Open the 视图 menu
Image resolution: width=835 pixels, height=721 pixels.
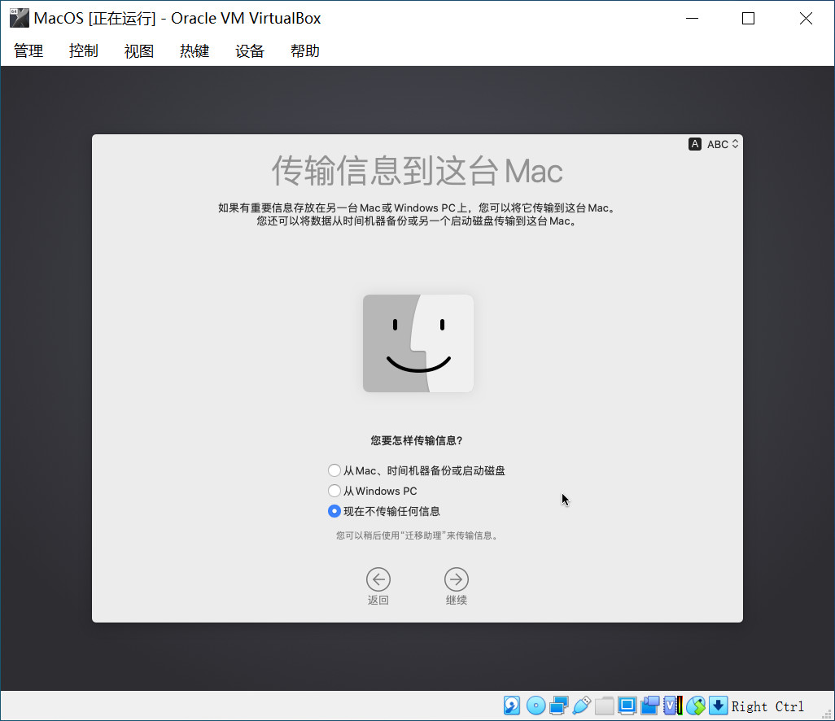click(139, 50)
